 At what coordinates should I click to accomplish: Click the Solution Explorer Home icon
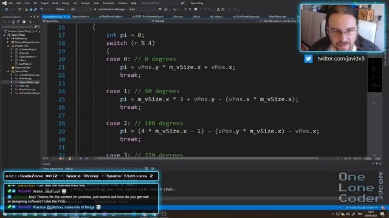(13, 22)
